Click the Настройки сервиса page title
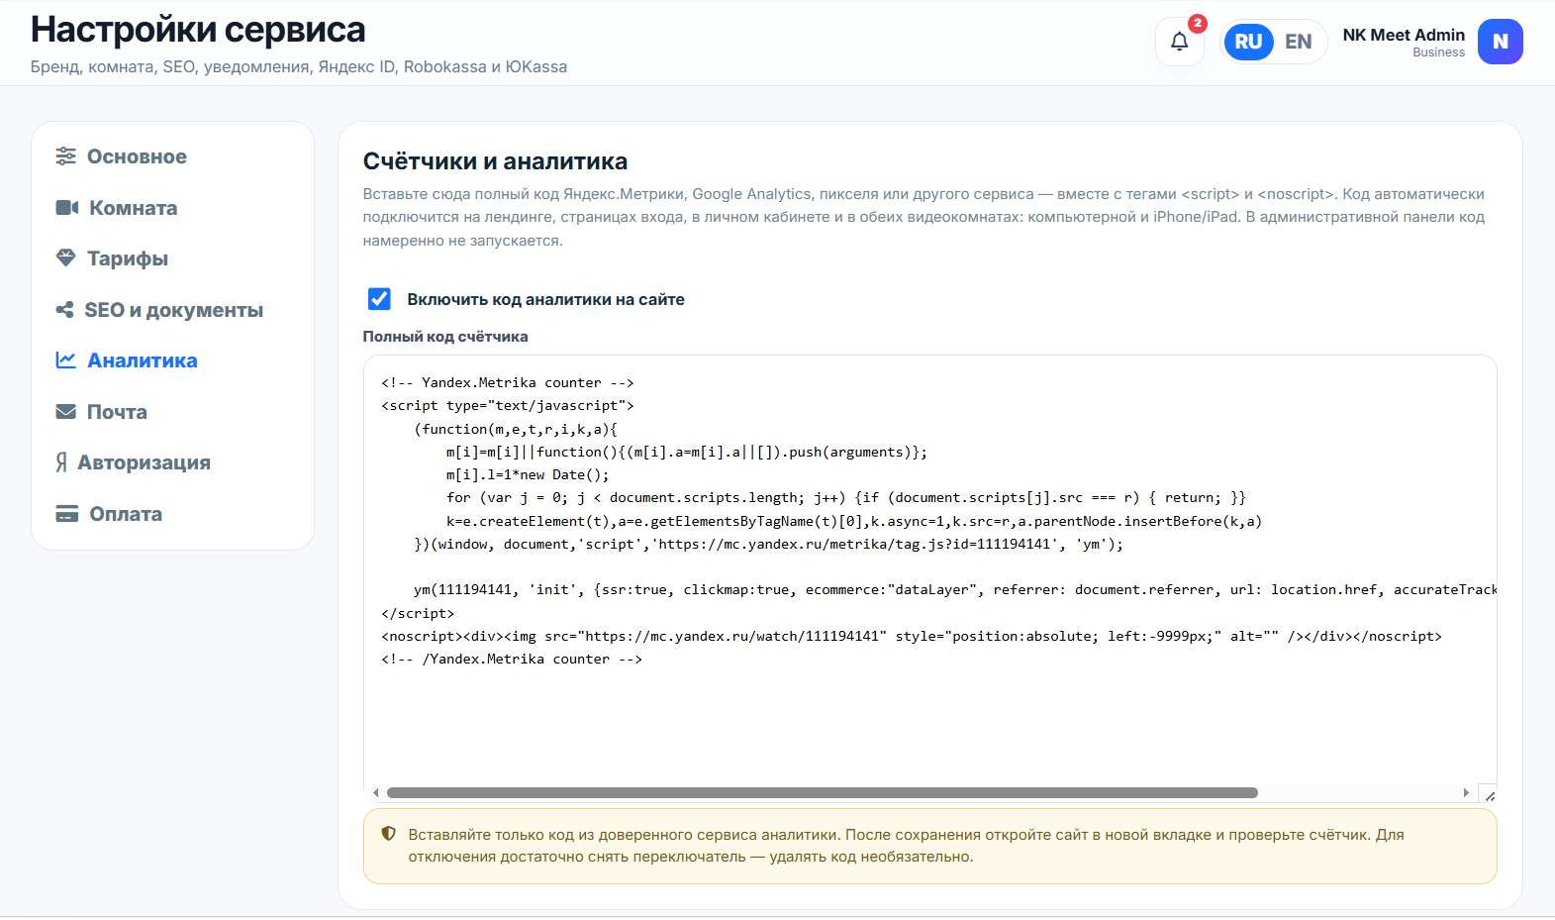Image resolution: width=1555 pixels, height=920 pixels. click(198, 30)
